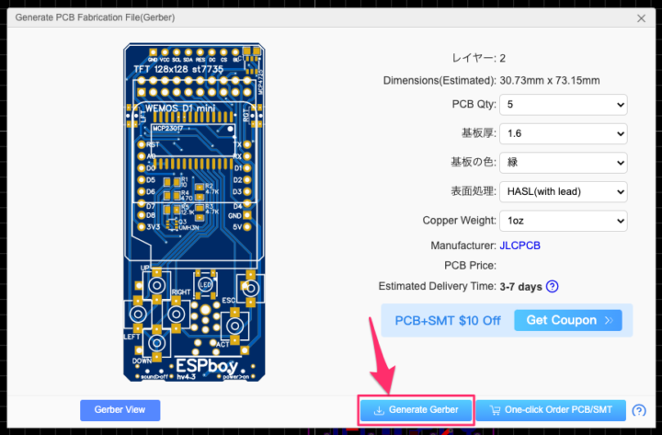
Task: Close the Generate PCB Fabrication File dialog
Action: point(641,17)
